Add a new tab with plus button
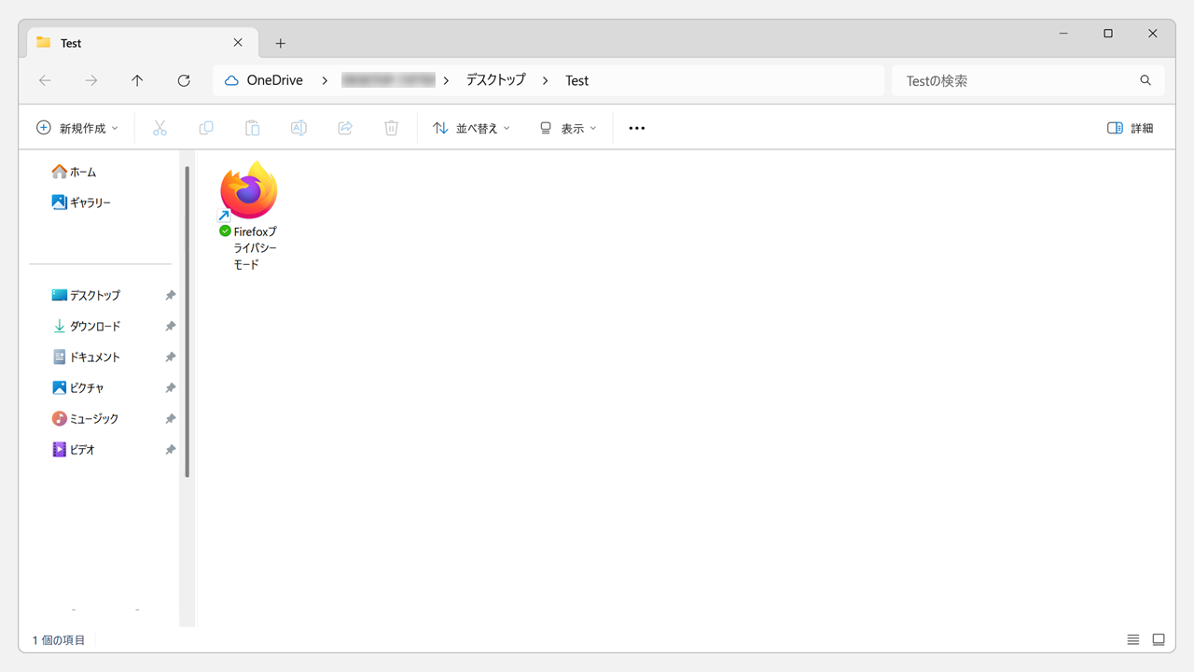The width and height of the screenshot is (1194, 672). (x=281, y=43)
